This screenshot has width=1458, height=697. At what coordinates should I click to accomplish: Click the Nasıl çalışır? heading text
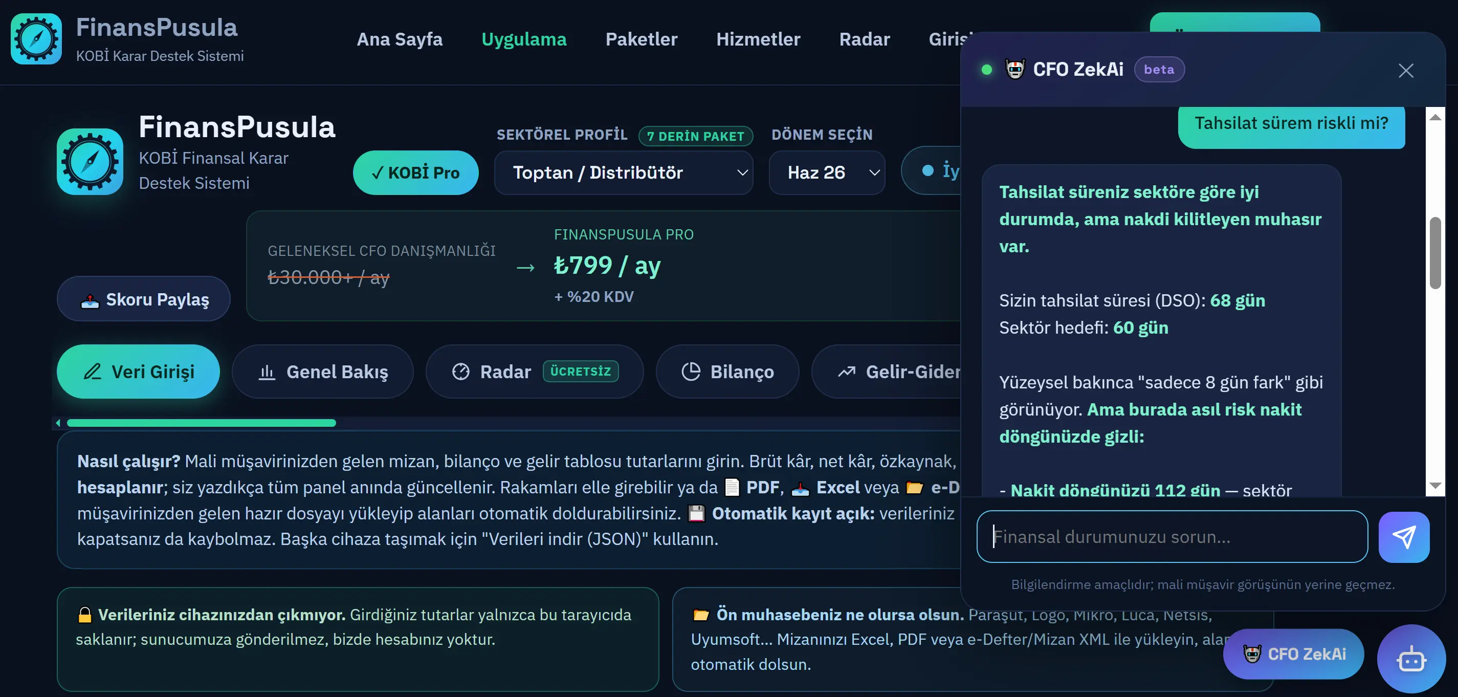[128, 462]
